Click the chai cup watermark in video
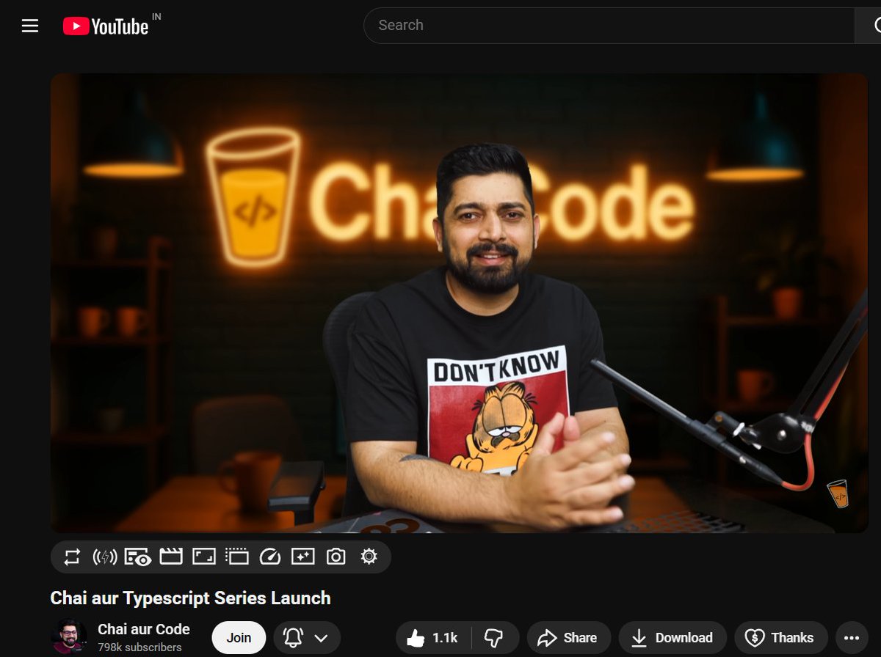This screenshot has height=657, width=881. (x=838, y=494)
